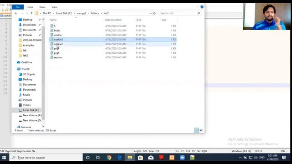The image size is (292, 164).
Task: Click the Explorer help question-mark icon
Action: tap(202, 7)
